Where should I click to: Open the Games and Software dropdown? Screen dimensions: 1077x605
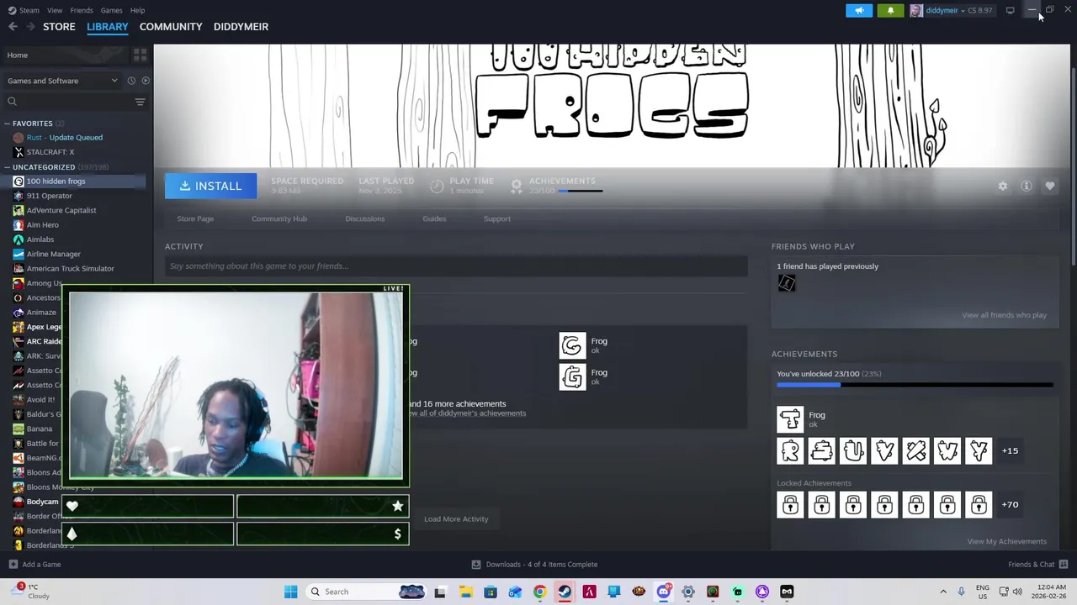[x=62, y=81]
